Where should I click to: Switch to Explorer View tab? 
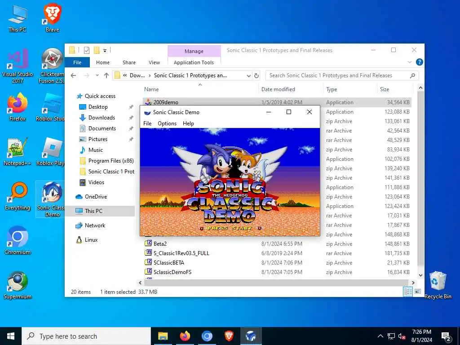tap(154, 62)
